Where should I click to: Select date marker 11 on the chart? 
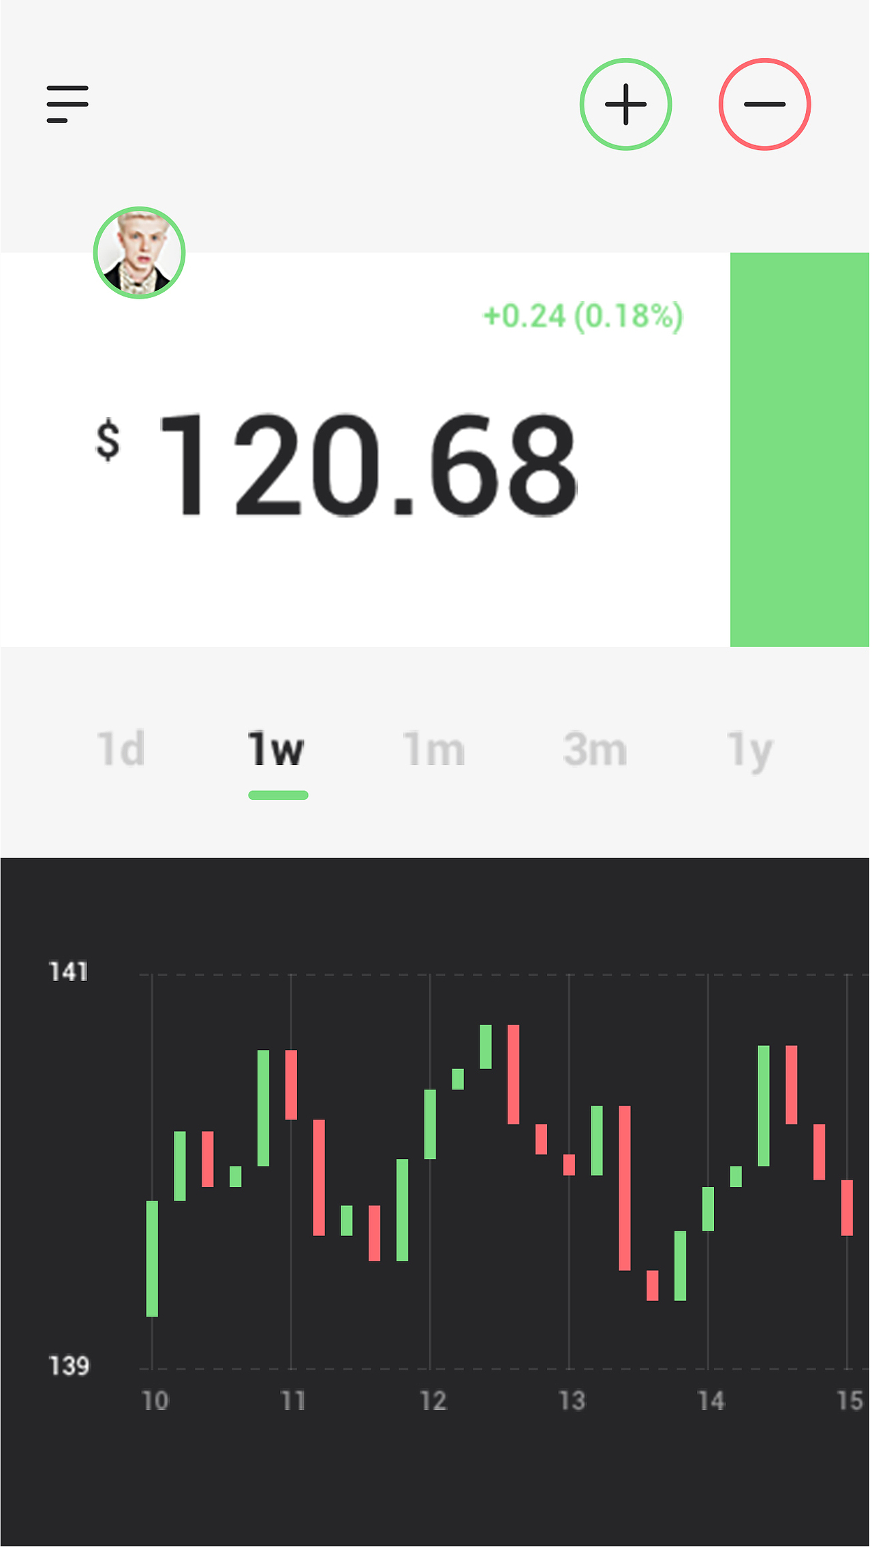coord(294,1401)
